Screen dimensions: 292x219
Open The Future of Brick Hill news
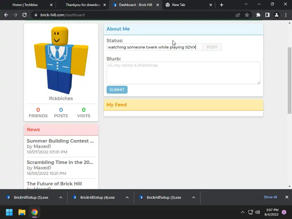click(54, 184)
